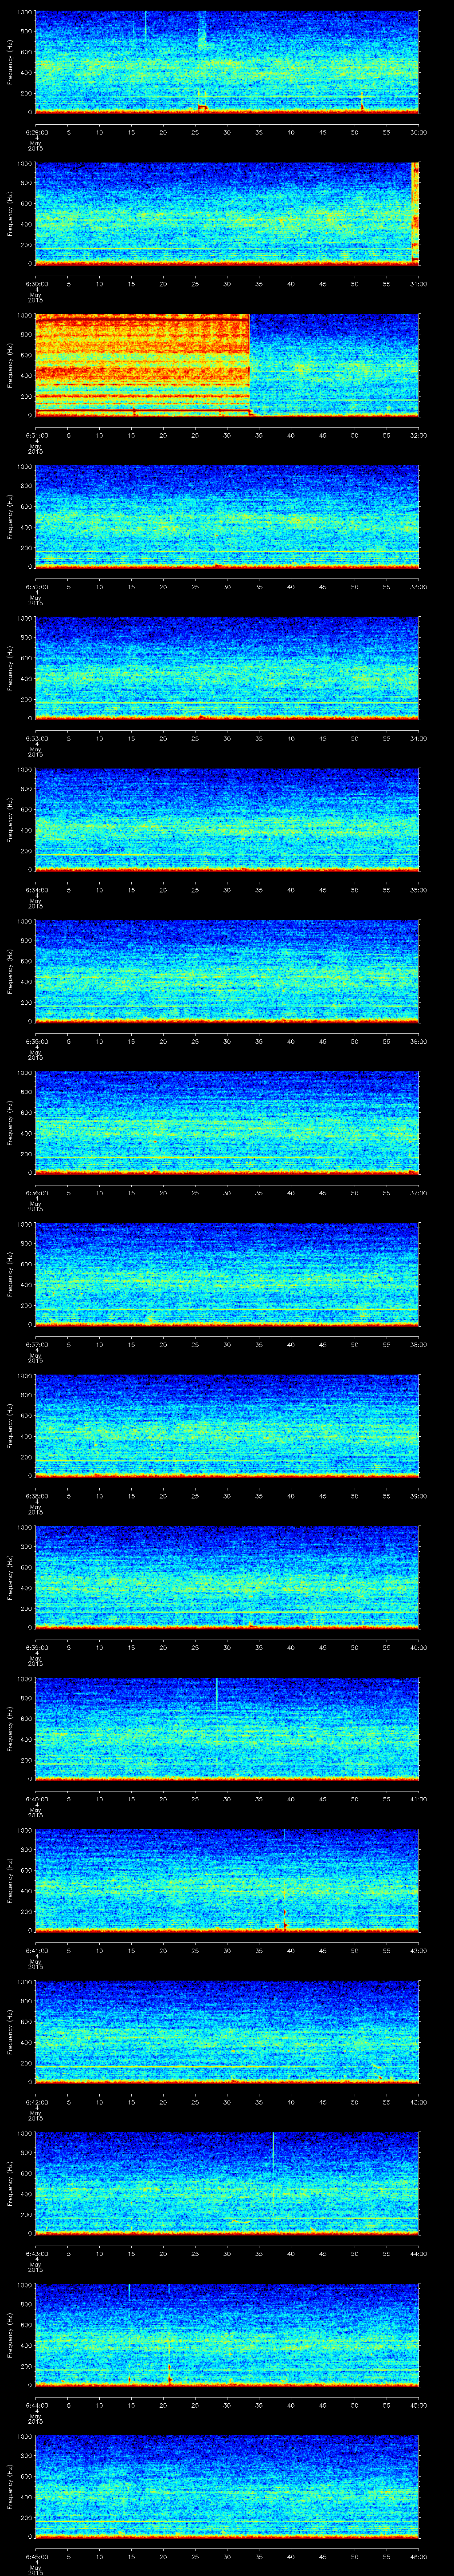The height and width of the screenshot is (2576, 454).
Task: Select the spectrogram panel starting at 6:36:00
Action: 227,1123
